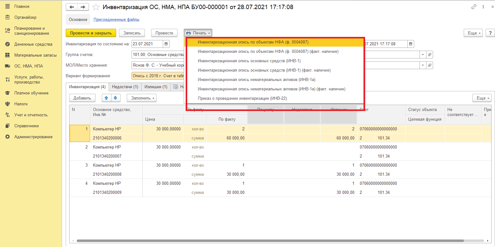Click the Вариант формирования field
The height and width of the screenshot is (247, 495).
tap(158, 76)
